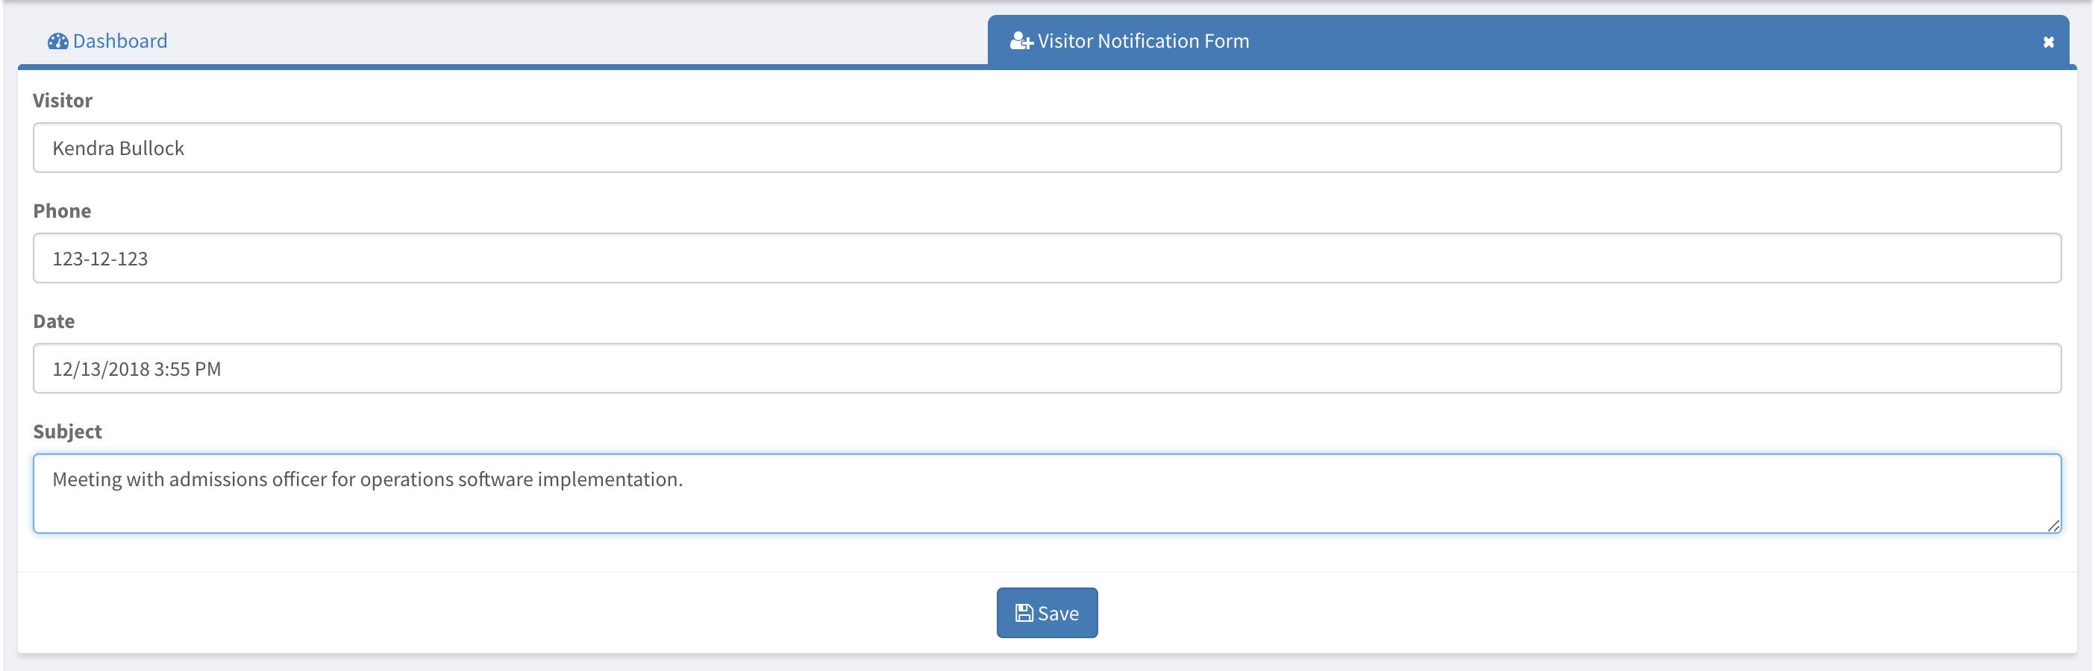Open the Date field for editing
This screenshot has height=671, width=2095.
pyautogui.click(x=1047, y=369)
